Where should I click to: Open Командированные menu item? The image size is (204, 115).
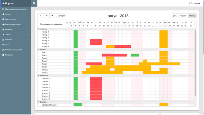point(16,24)
